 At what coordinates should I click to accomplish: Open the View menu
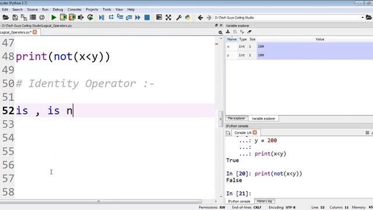click(x=119, y=9)
